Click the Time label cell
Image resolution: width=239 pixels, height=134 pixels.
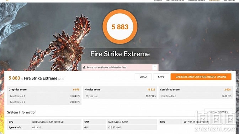coord(170,122)
